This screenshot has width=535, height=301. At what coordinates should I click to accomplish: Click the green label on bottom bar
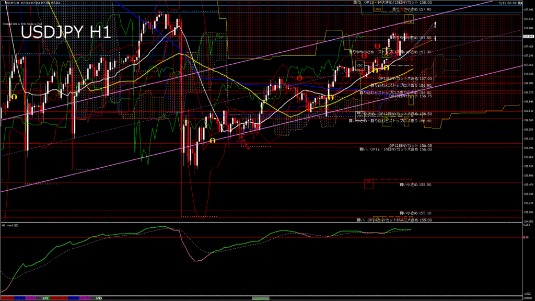click(x=260, y=298)
